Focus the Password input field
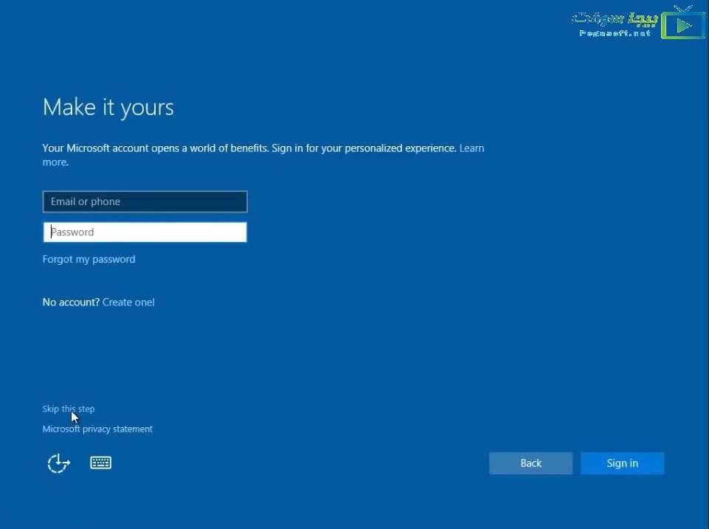Image resolution: width=709 pixels, height=529 pixels. click(x=145, y=232)
